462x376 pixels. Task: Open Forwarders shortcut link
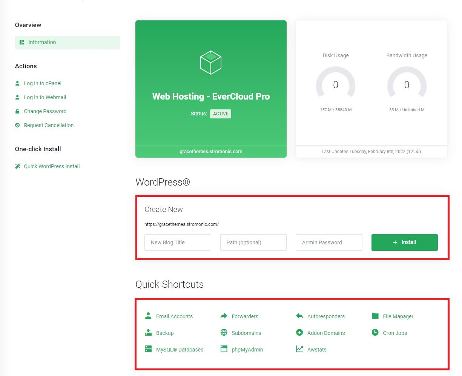[245, 316]
